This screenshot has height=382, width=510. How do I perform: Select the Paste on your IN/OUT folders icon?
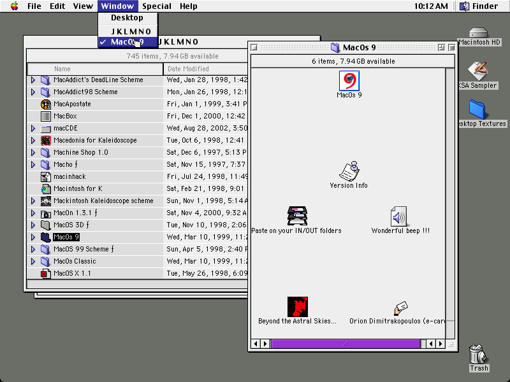(297, 216)
